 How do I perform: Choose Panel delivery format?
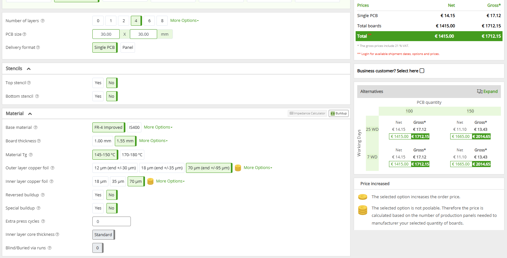pyautogui.click(x=128, y=48)
